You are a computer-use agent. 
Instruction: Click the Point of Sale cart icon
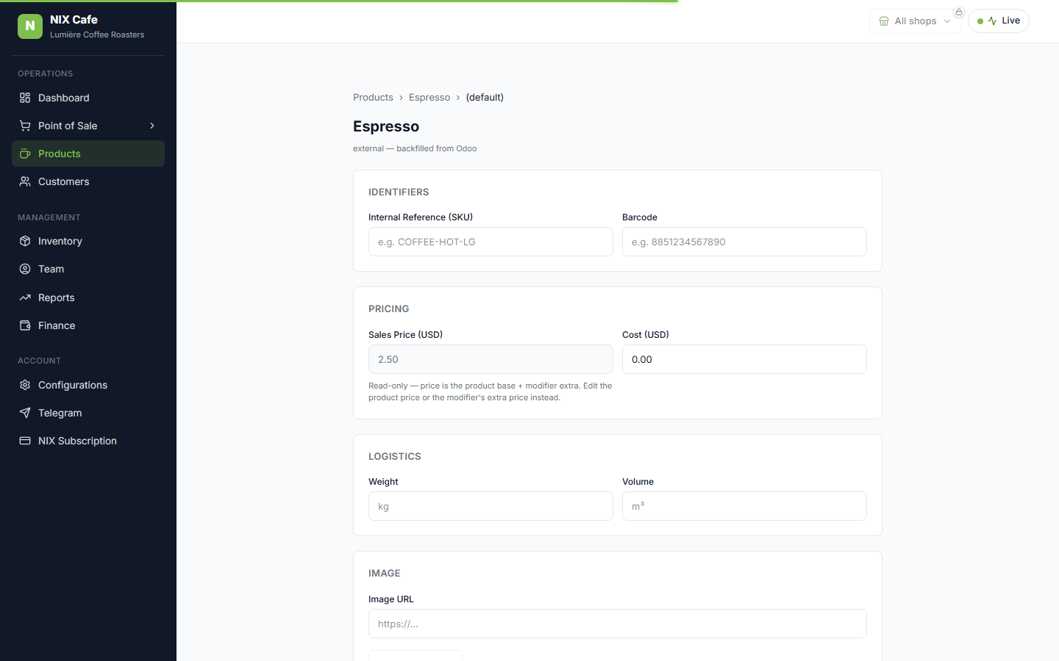(25, 126)
